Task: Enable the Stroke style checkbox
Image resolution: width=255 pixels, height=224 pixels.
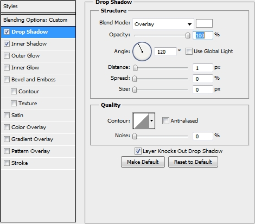Action: coord(7,163)
